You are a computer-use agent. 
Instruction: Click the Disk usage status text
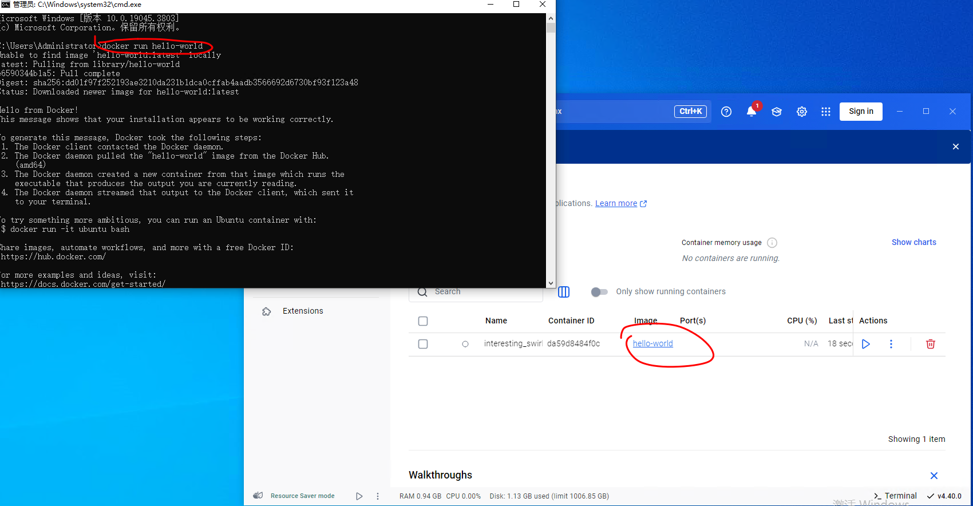549,496
